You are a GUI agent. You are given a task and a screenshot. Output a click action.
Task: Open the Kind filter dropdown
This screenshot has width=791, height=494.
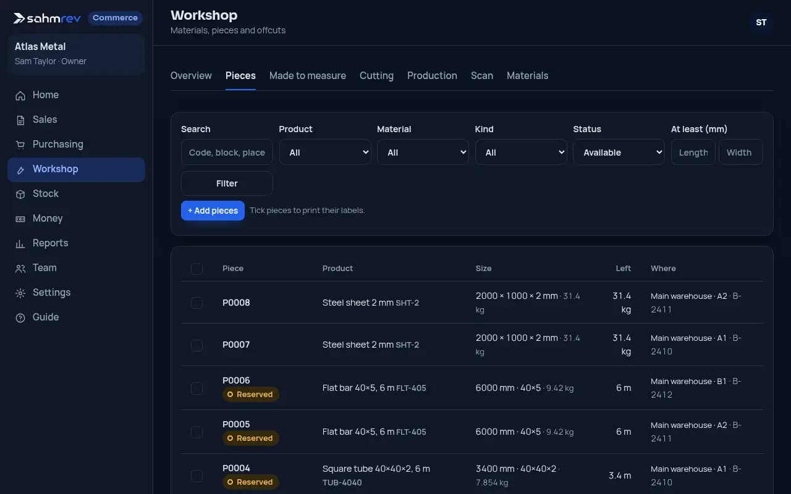[x=521, y=153]
